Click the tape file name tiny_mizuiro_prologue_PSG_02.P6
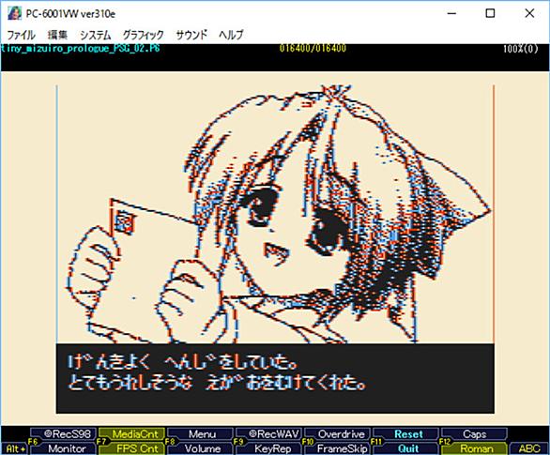Screen dimensions: 550x455 point(80,48)
